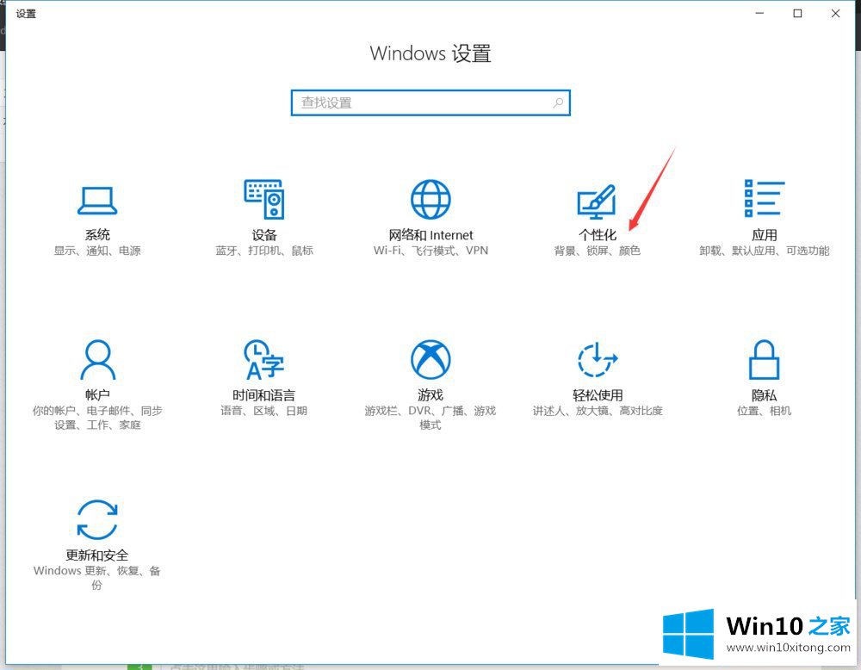This screenshot has width=861, height=670.
Task: Open the 应用 list icon
Action: [x=765, y=198]
